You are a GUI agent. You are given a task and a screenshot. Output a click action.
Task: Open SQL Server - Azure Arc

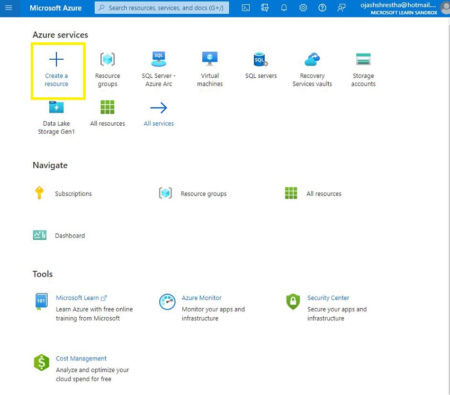tap(158, 66)
